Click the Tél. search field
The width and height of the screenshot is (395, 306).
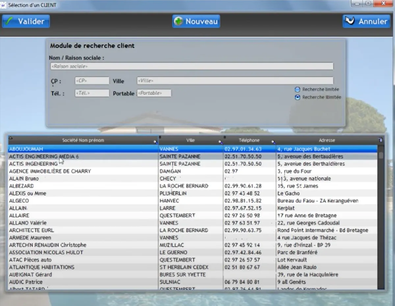pyautogui.click(x=92, y=93)
